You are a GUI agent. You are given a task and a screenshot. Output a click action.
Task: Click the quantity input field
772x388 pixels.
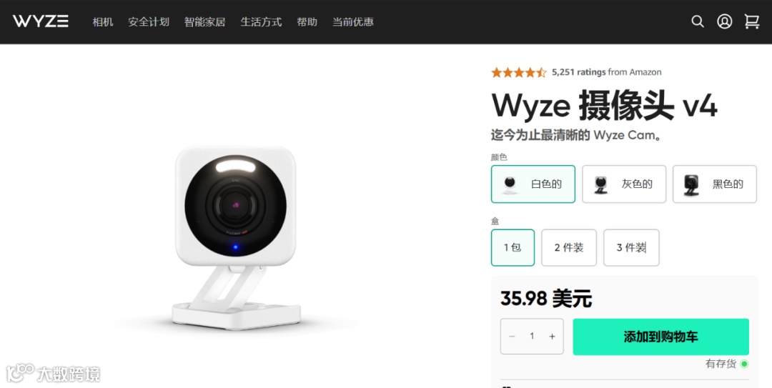click(532, 337)
